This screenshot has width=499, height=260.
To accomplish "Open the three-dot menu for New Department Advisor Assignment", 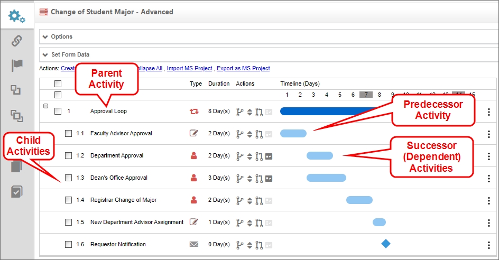I will [x=489, y=222].
